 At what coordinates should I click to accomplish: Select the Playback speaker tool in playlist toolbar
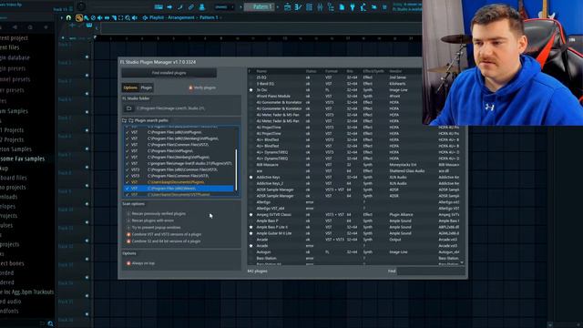(135, 17)
